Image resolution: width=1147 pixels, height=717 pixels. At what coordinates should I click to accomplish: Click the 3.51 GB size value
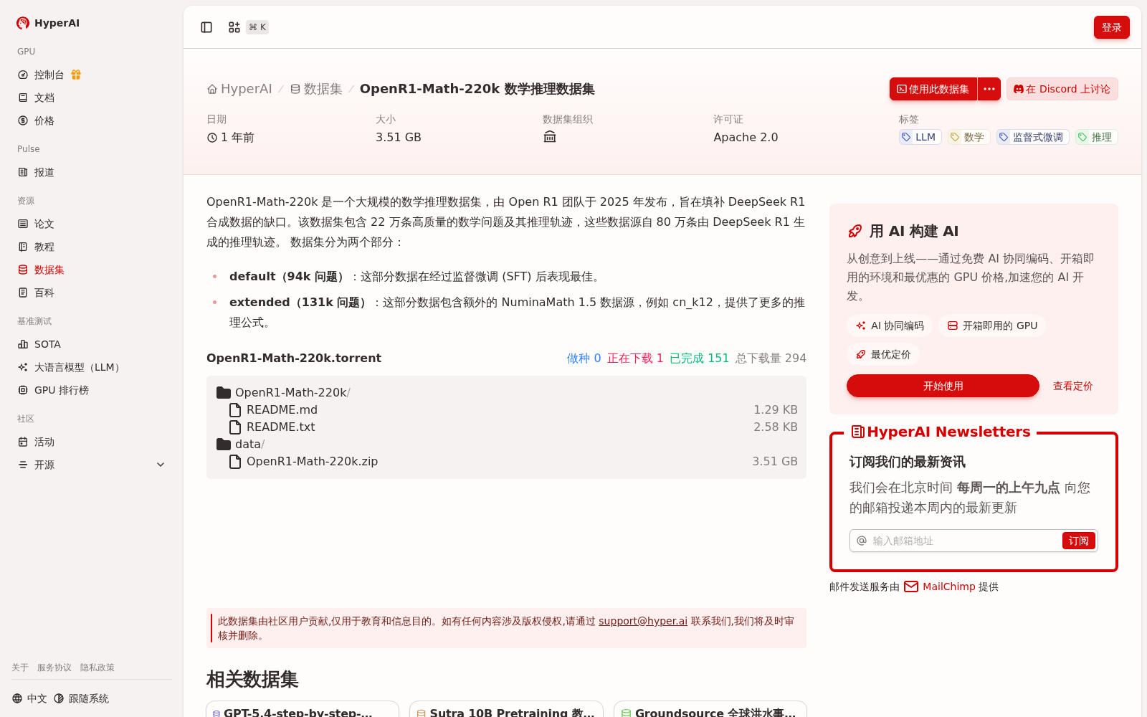click(399, 137)
